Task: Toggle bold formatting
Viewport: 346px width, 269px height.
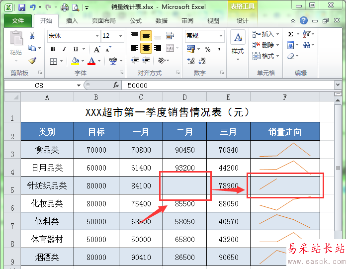Action: (53, 49)
